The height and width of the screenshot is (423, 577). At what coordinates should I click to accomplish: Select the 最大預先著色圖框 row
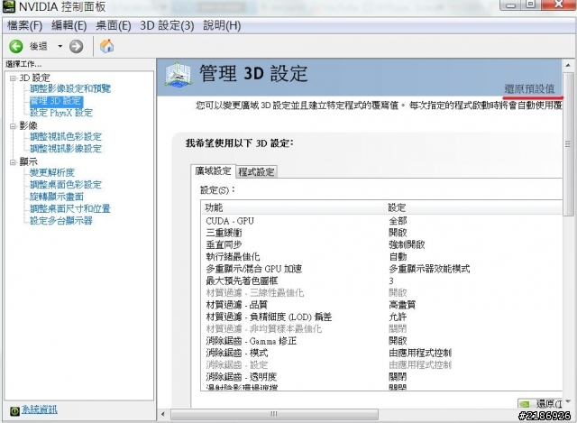[381, 280]
